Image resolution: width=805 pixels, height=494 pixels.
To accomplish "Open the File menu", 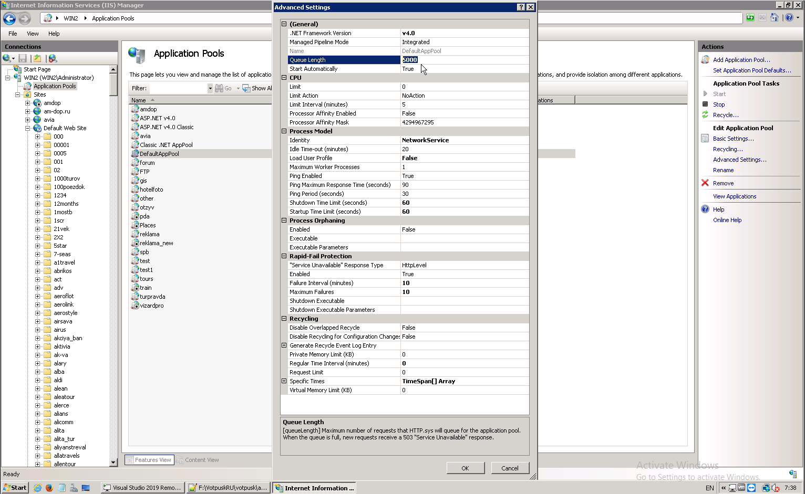I will (13, 34).
